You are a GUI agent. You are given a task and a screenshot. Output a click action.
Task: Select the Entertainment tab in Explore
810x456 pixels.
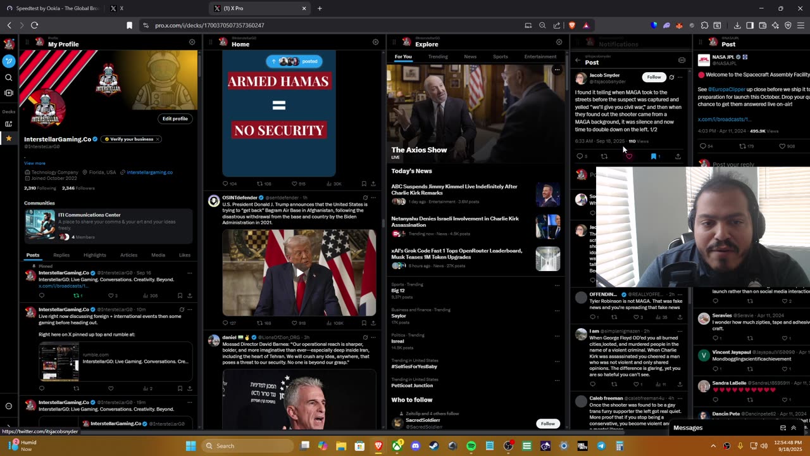click(540, 57)
